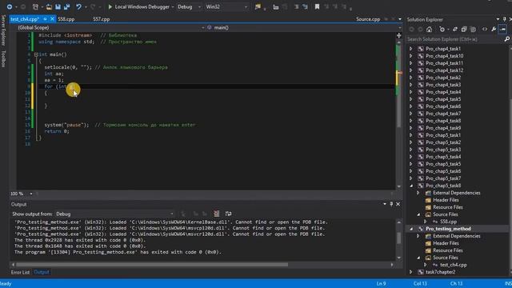Close the Output panel
The height and width of the screenshot is (288, 512).
point(398,204)
